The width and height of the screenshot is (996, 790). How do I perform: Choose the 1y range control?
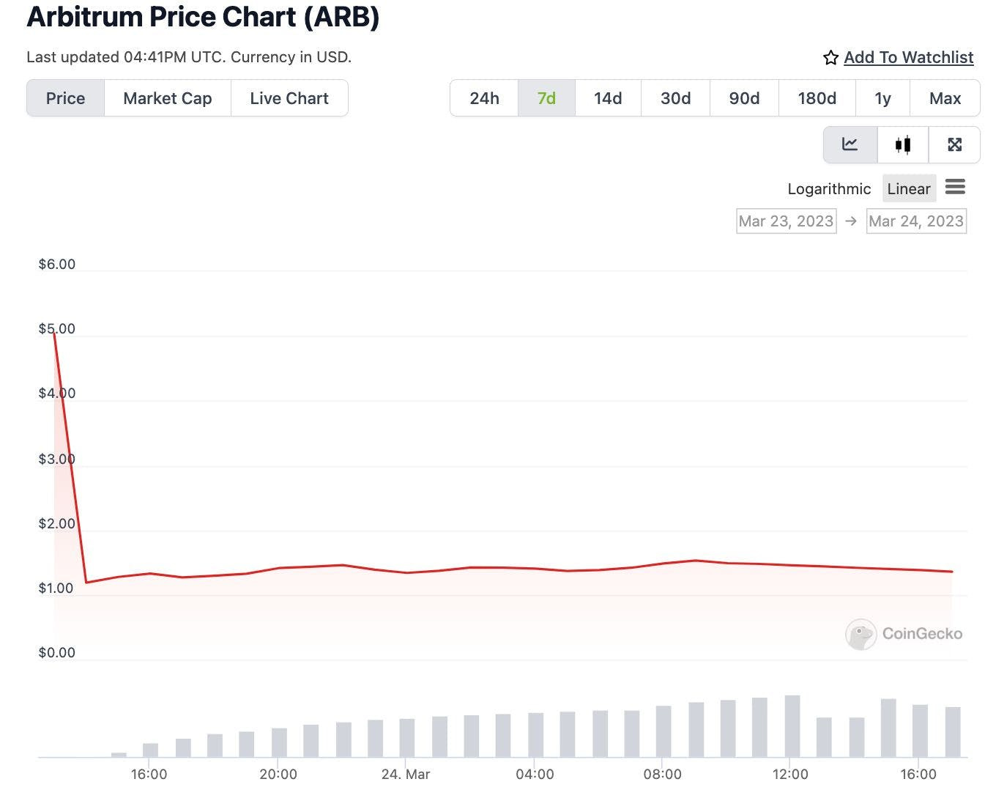click(x=882, y=97)
